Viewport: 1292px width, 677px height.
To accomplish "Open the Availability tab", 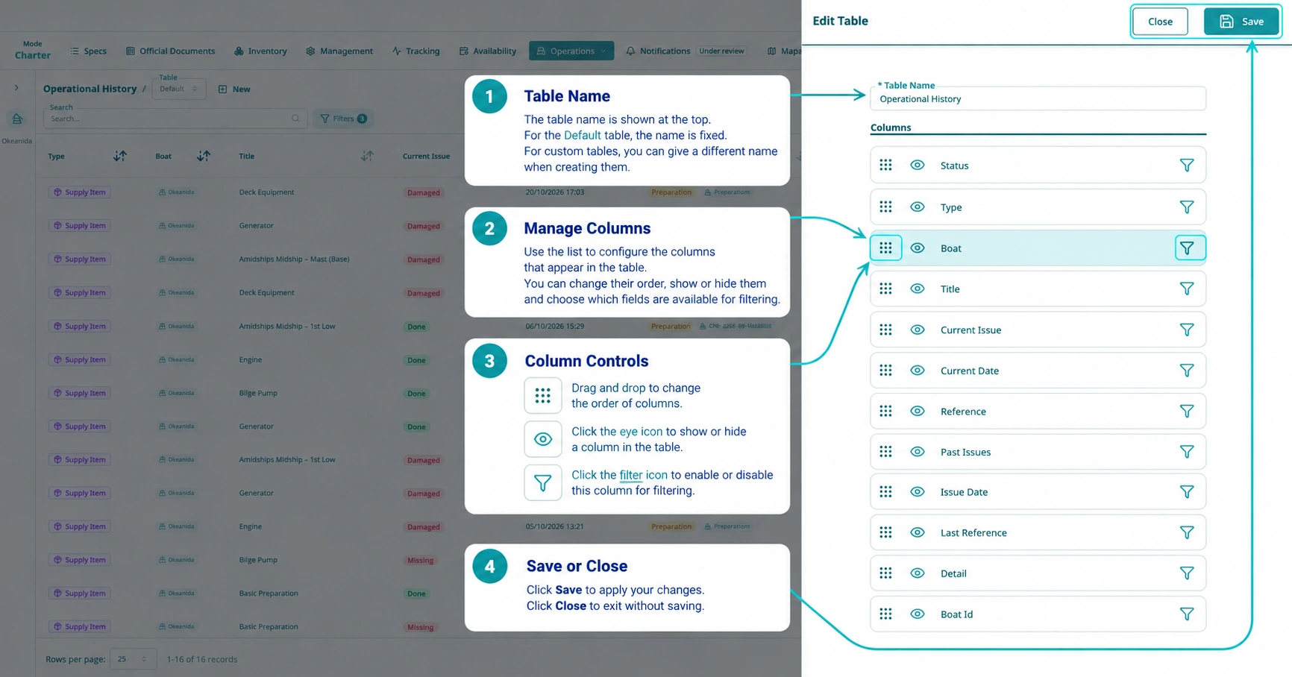I will (x=487, y=51).
